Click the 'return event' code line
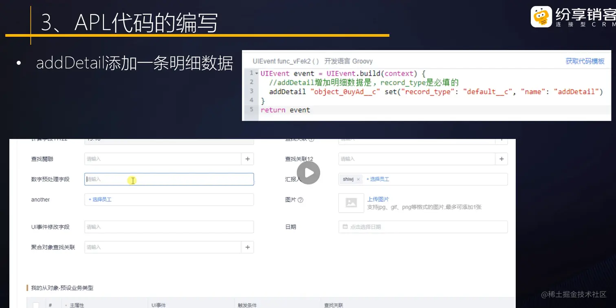616x308 pixels. coord(285,110)
